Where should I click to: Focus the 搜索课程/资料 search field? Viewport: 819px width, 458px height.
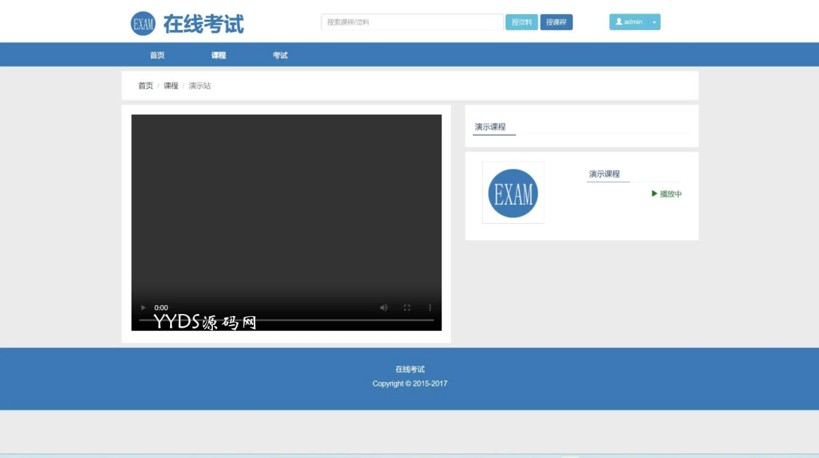point(412,22)
